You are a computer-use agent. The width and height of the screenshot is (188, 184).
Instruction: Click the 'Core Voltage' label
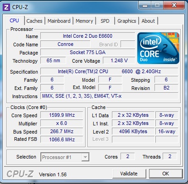pos(86,61)
